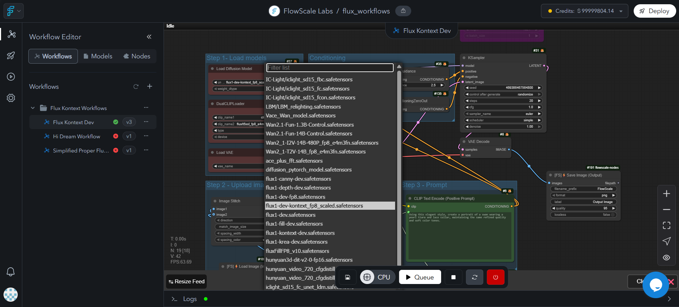This screenshot has height=307, width=679.
Task: Click the refresh icon in bottom toolbar
Action: coord(475,277)
